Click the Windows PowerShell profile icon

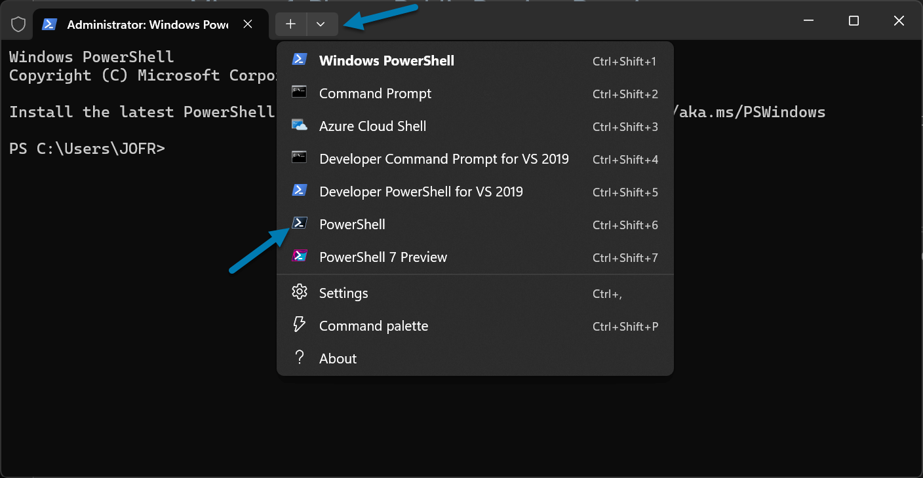click(300, 60)
